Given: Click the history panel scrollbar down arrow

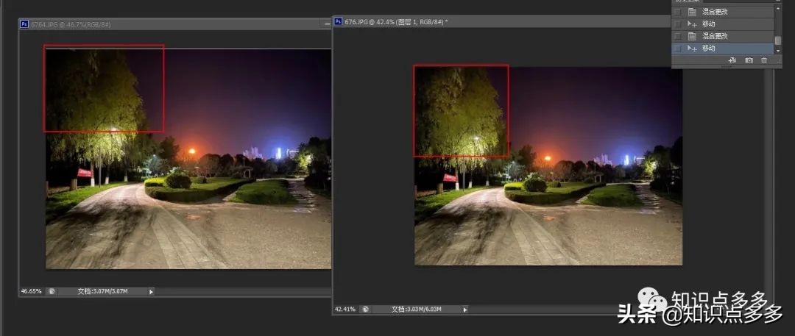Looking at the screenshot, I should pos(778,51).
